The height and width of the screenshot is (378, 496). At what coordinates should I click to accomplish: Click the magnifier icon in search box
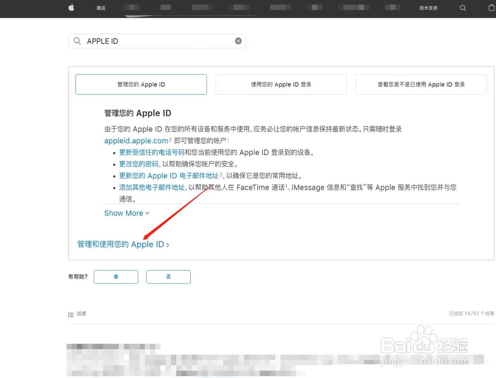[x=77, y=41]
